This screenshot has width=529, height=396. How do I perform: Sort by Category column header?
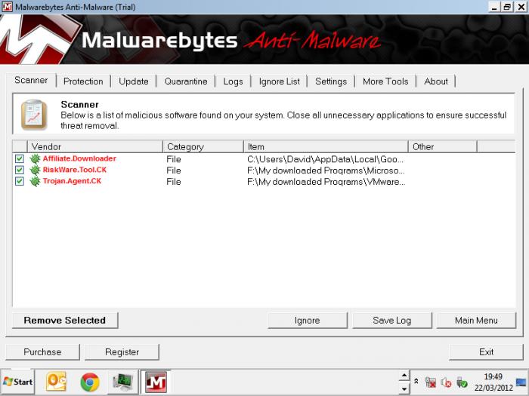tap(203, 147)
